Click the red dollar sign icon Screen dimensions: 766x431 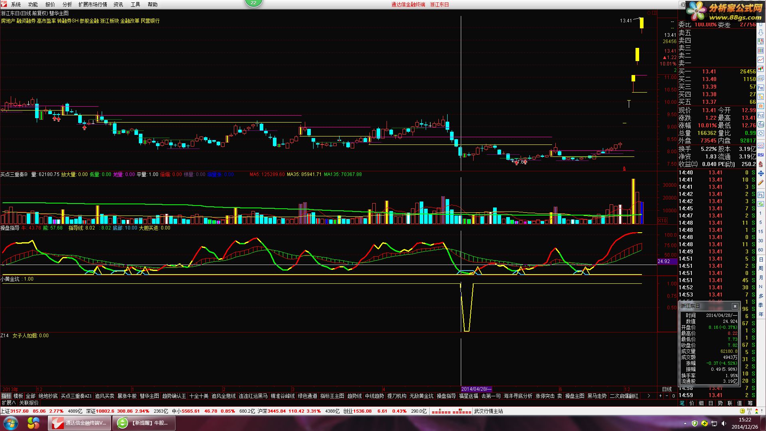click(761, 164)
